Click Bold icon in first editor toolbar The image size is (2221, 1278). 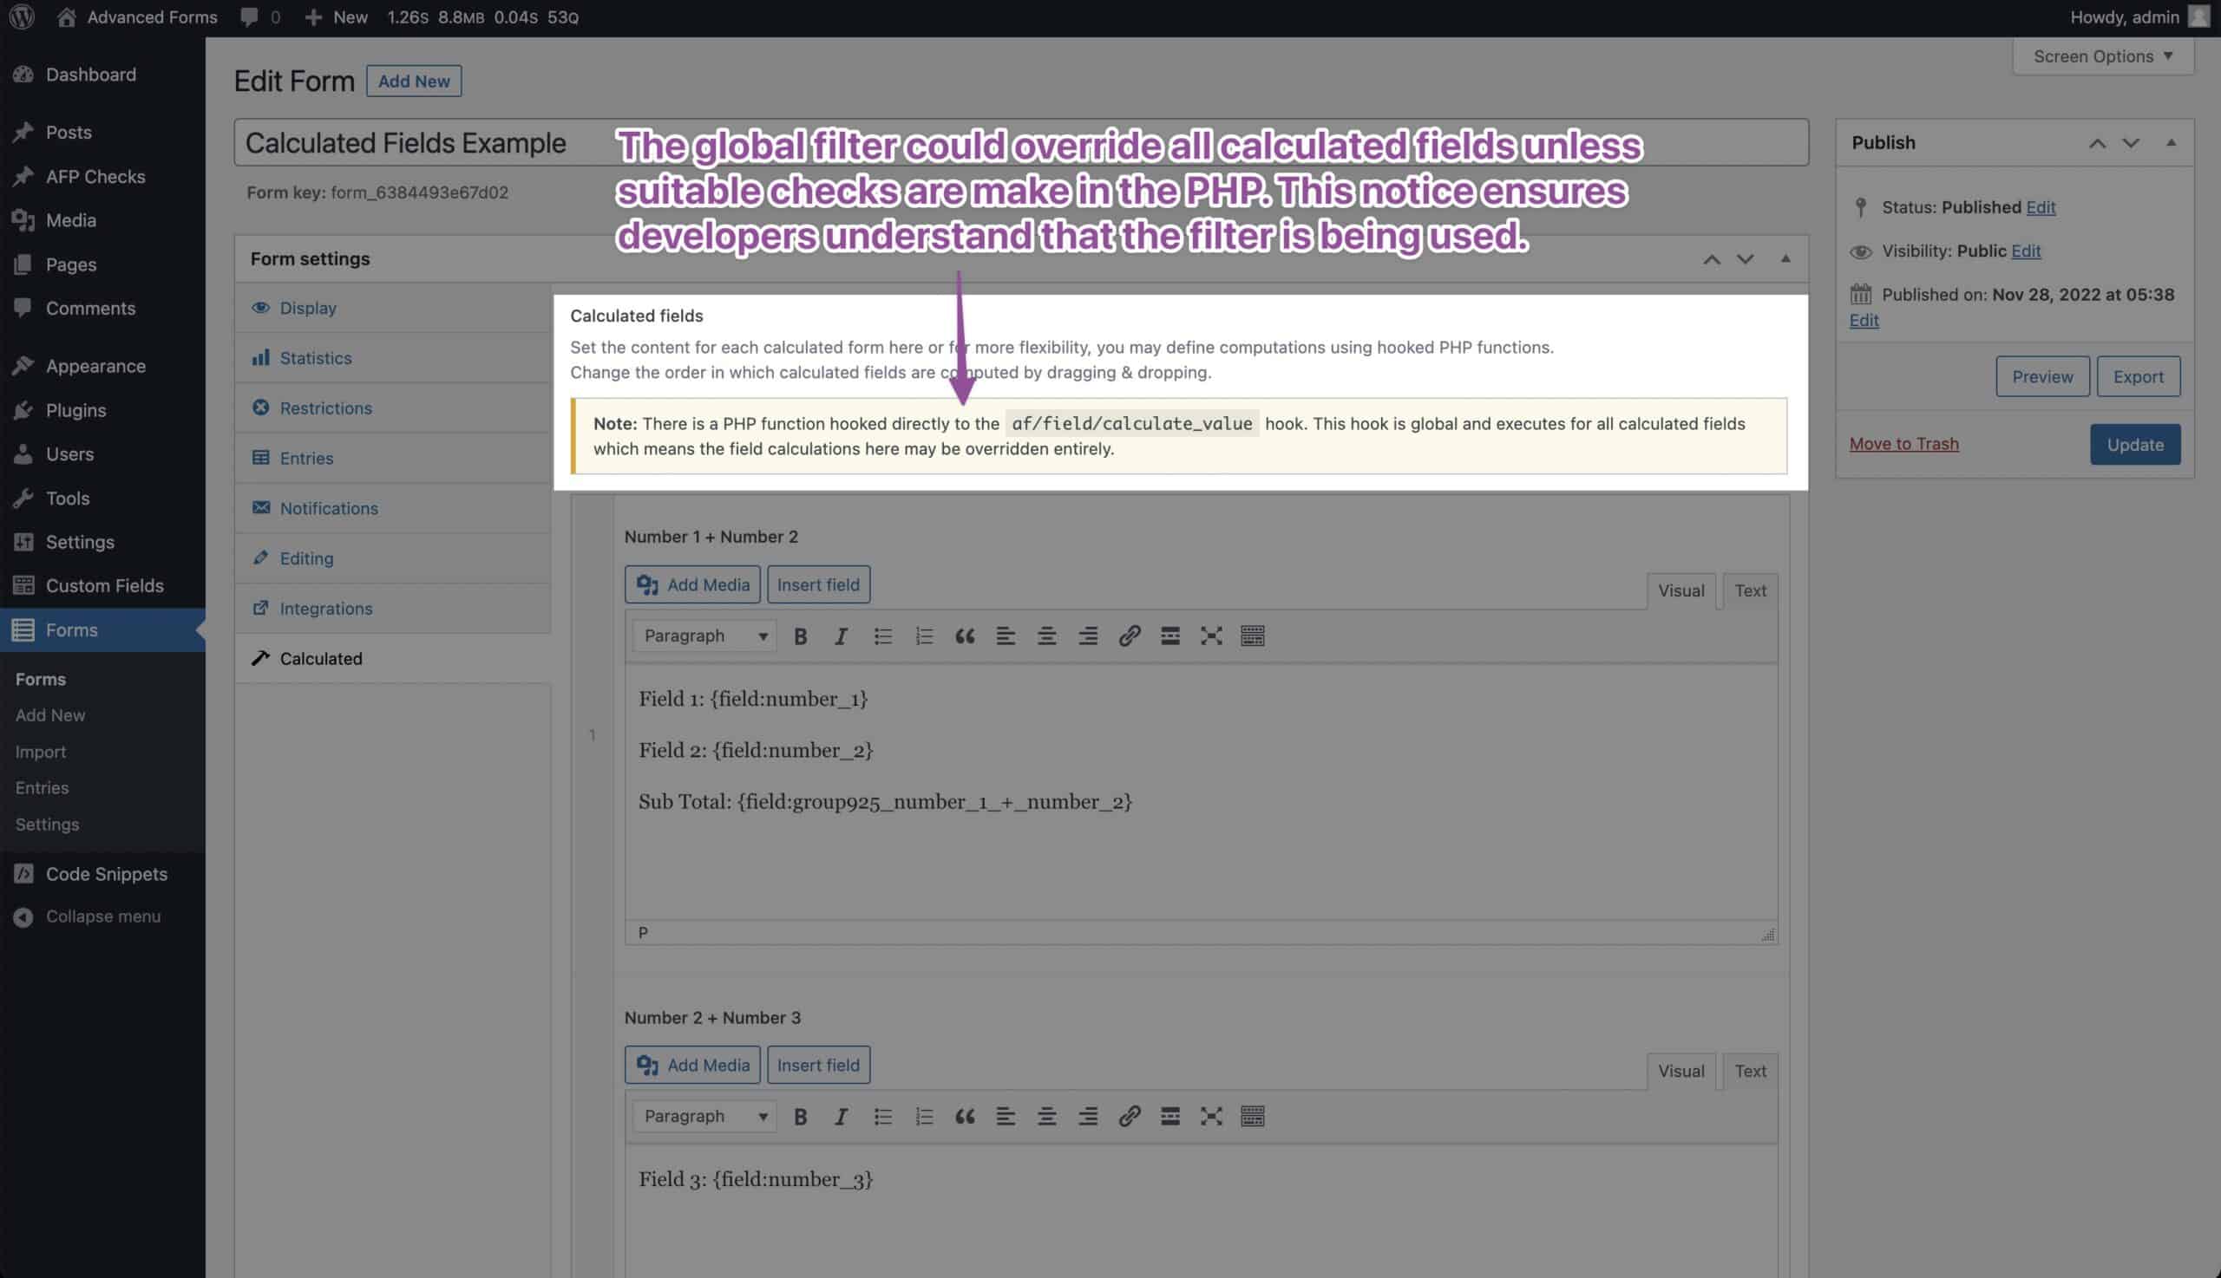pos(800,636)
